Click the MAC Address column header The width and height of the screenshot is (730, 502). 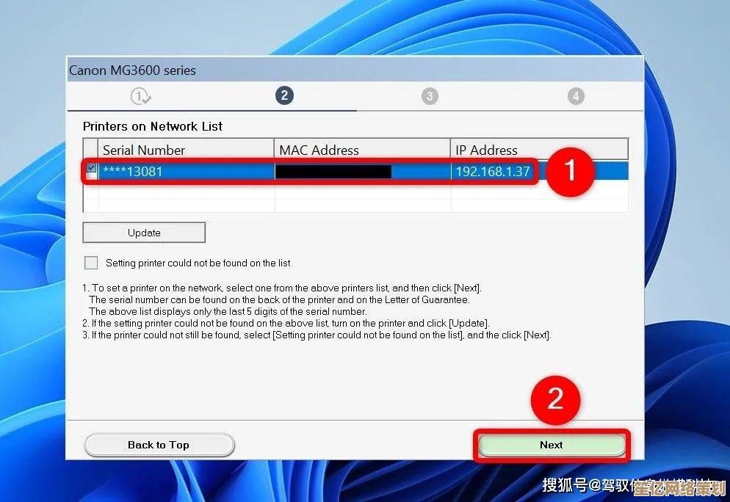[319, 150]
